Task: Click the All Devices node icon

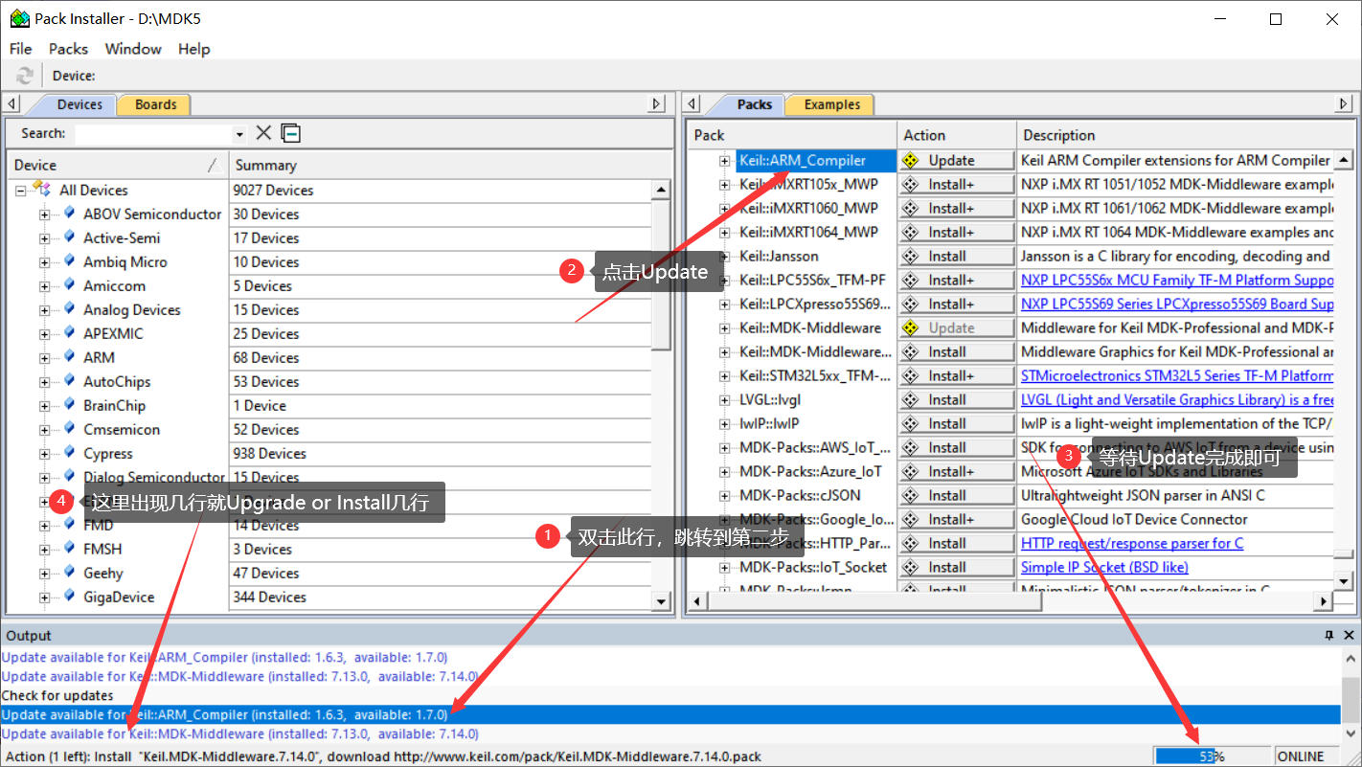Action: tap(41, 189)
